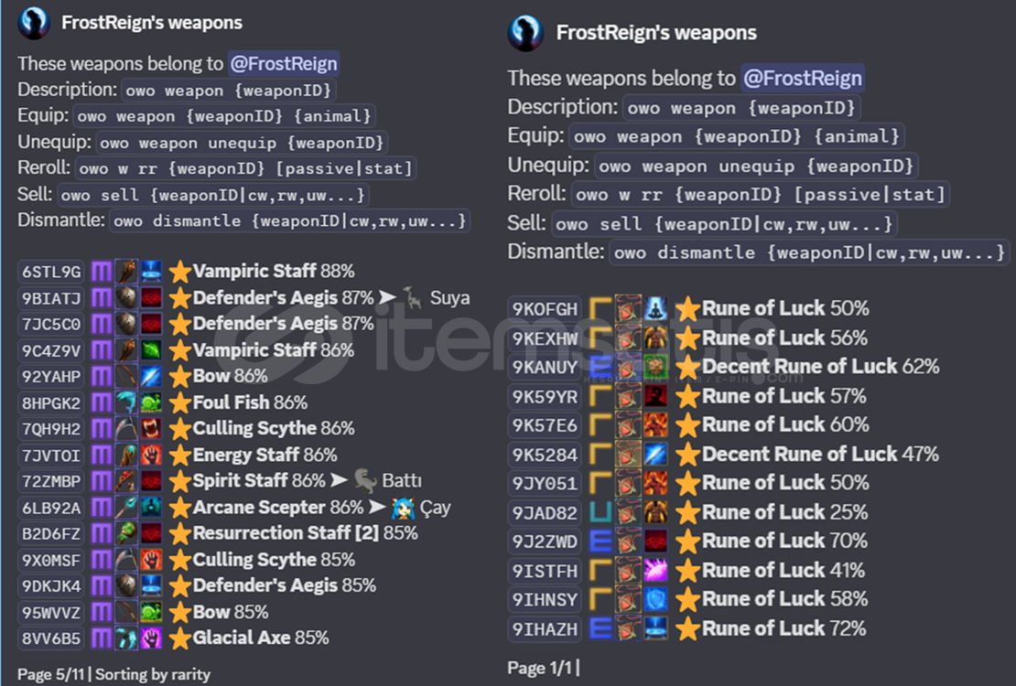This screenshot has width=1016, height=686.
Task: Click the weapon ID code 9BIATJ
Action: click(x=52, y=298)
